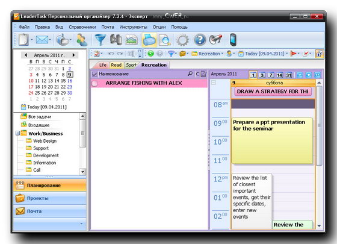The image size is (337, 244).
Task: Select the 7-day calendar view button
Action: [271, 75]
